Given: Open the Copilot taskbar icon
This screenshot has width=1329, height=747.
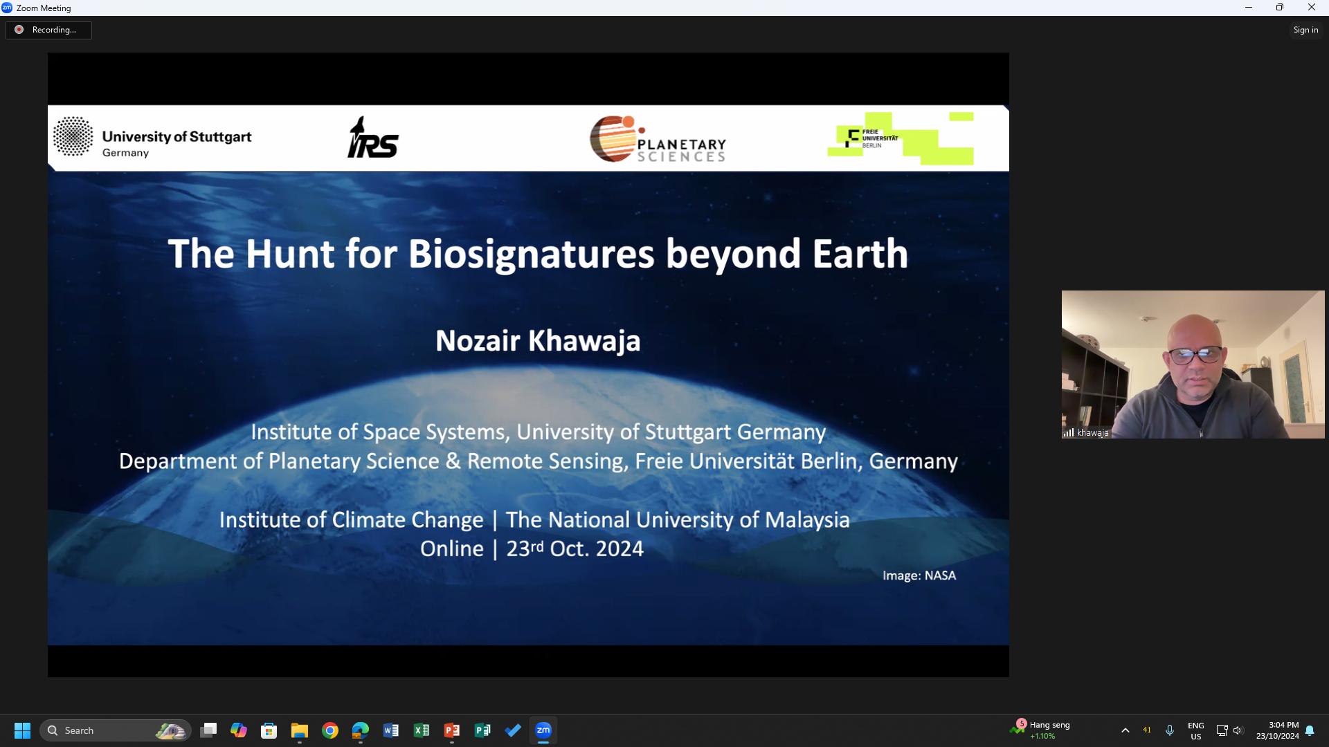Looking at the screenshot, I should 239,730.
